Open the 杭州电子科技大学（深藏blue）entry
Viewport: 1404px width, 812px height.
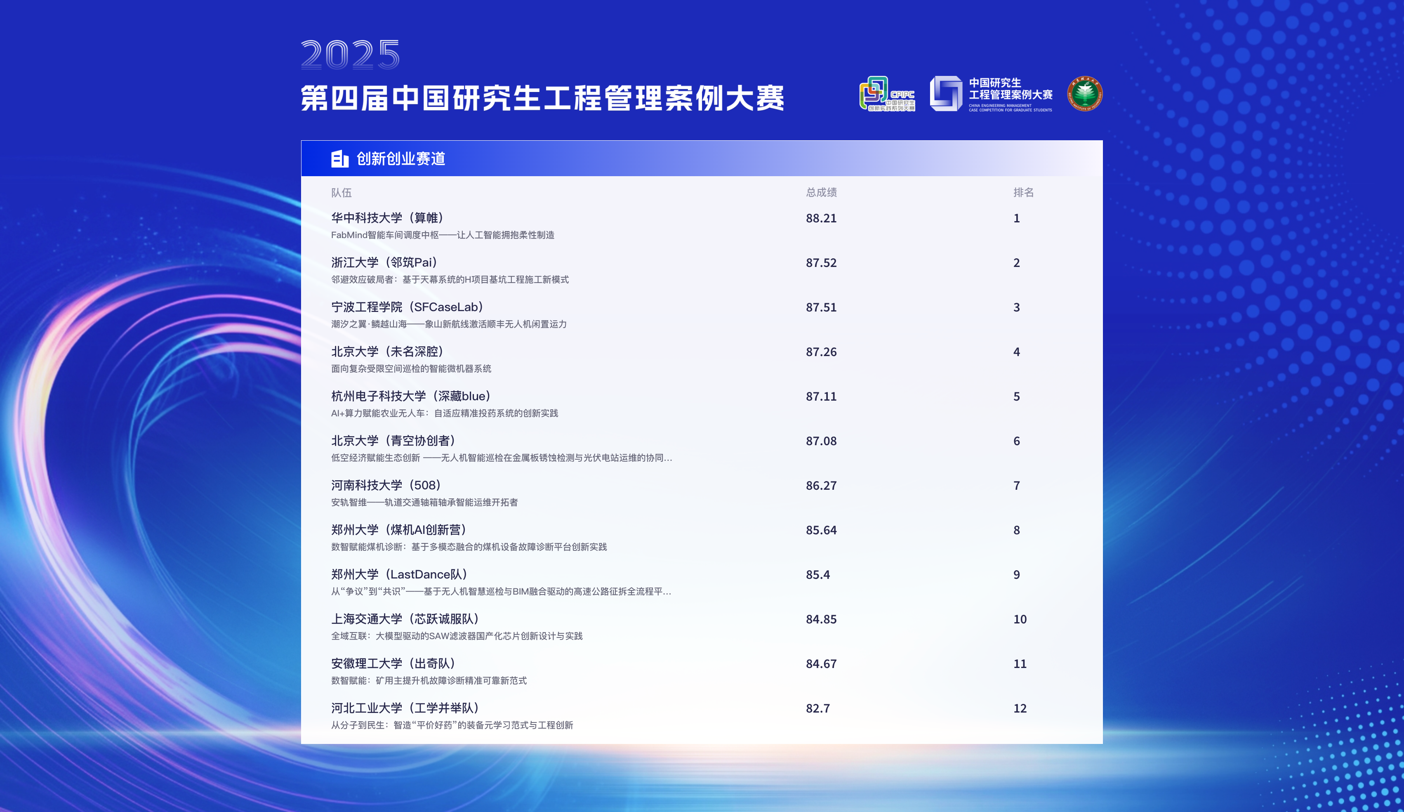click(x=411, y=396)
